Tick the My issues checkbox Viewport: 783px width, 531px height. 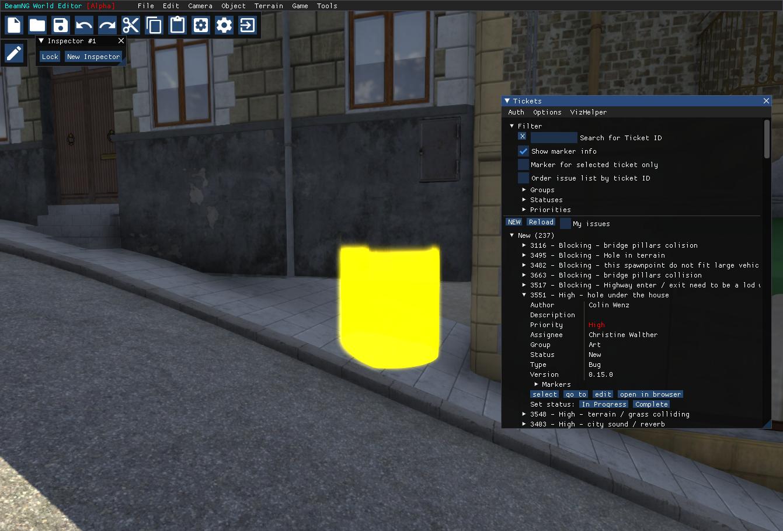(565, 223)
